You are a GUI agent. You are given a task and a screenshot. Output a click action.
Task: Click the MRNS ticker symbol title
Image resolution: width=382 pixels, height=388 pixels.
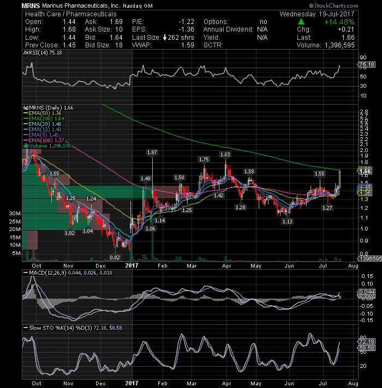pyautogui.click(x=31, y=5)
